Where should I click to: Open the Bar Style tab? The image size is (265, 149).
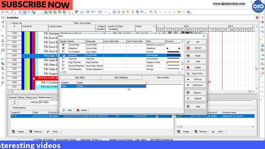(80, 77)
